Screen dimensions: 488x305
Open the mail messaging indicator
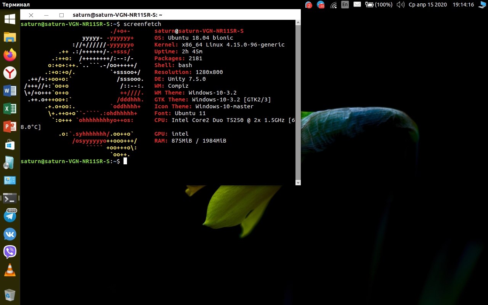357,5
